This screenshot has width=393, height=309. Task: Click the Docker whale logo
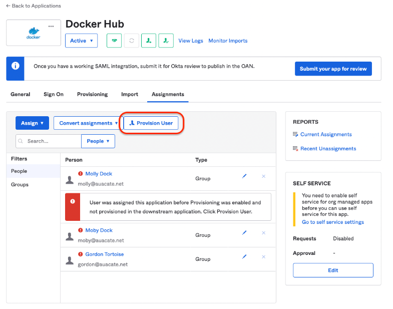coord(34,34)
